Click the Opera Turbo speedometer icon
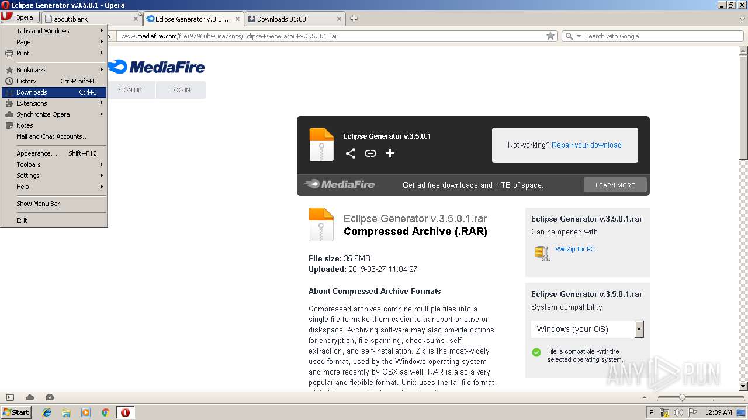 [x=50, y=397]
